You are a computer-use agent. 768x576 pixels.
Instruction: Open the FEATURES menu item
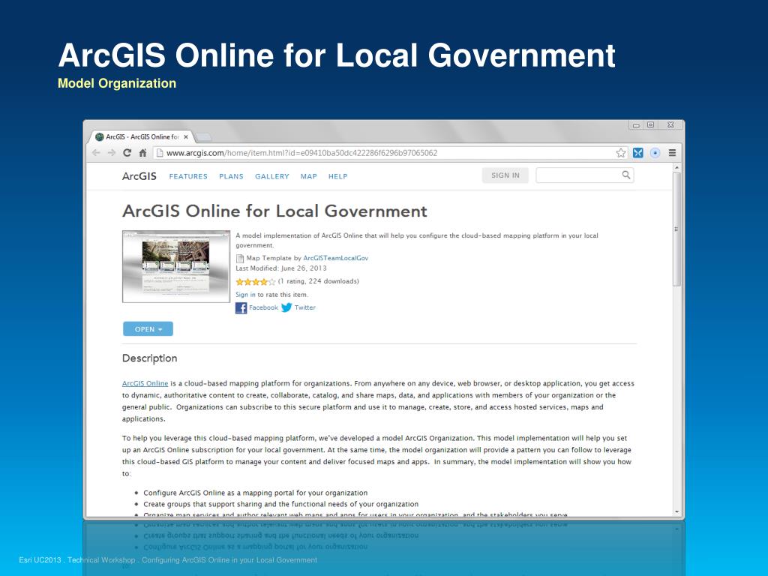coord(188,176)
